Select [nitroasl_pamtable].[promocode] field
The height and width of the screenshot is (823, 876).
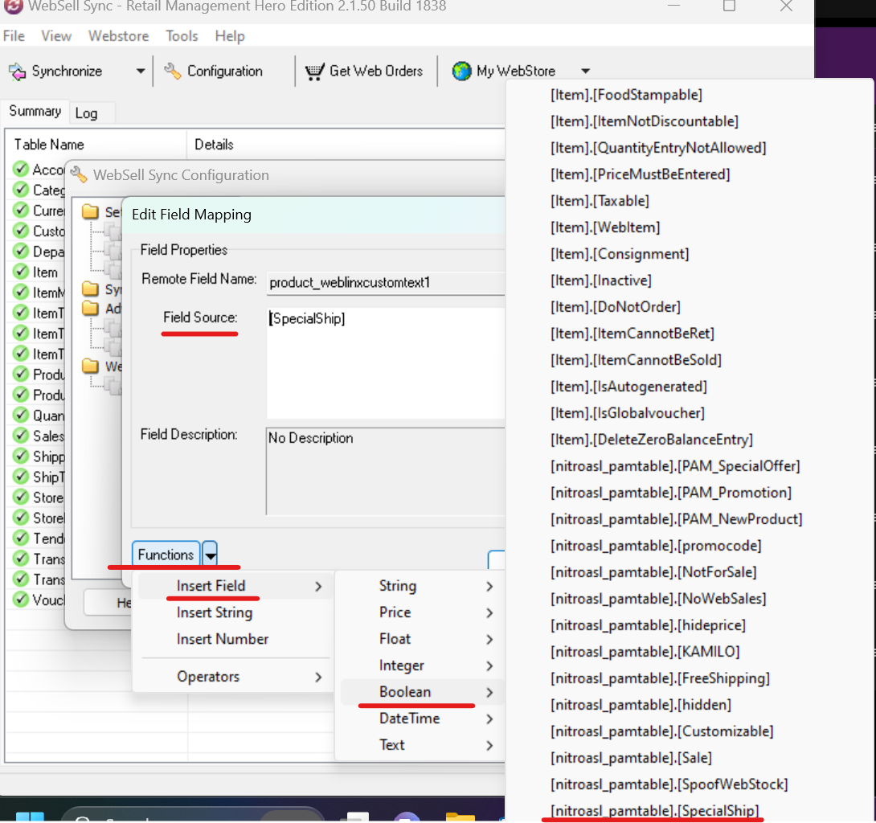(656, 545)
